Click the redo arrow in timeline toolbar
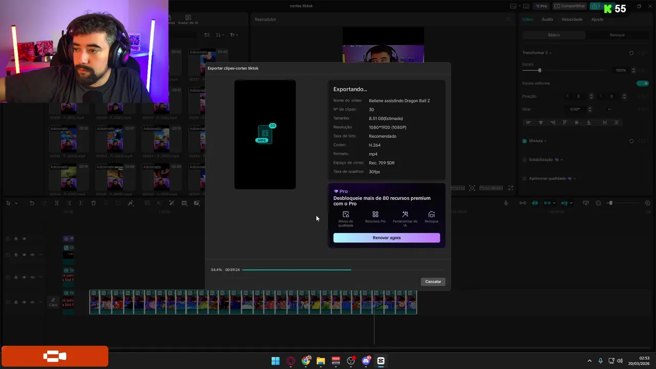656x369 pixels. [44, 203]
